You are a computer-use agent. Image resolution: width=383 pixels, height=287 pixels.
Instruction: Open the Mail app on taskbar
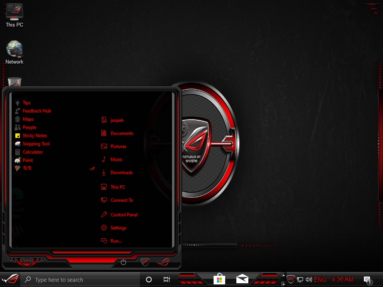[x=242, y=279]
